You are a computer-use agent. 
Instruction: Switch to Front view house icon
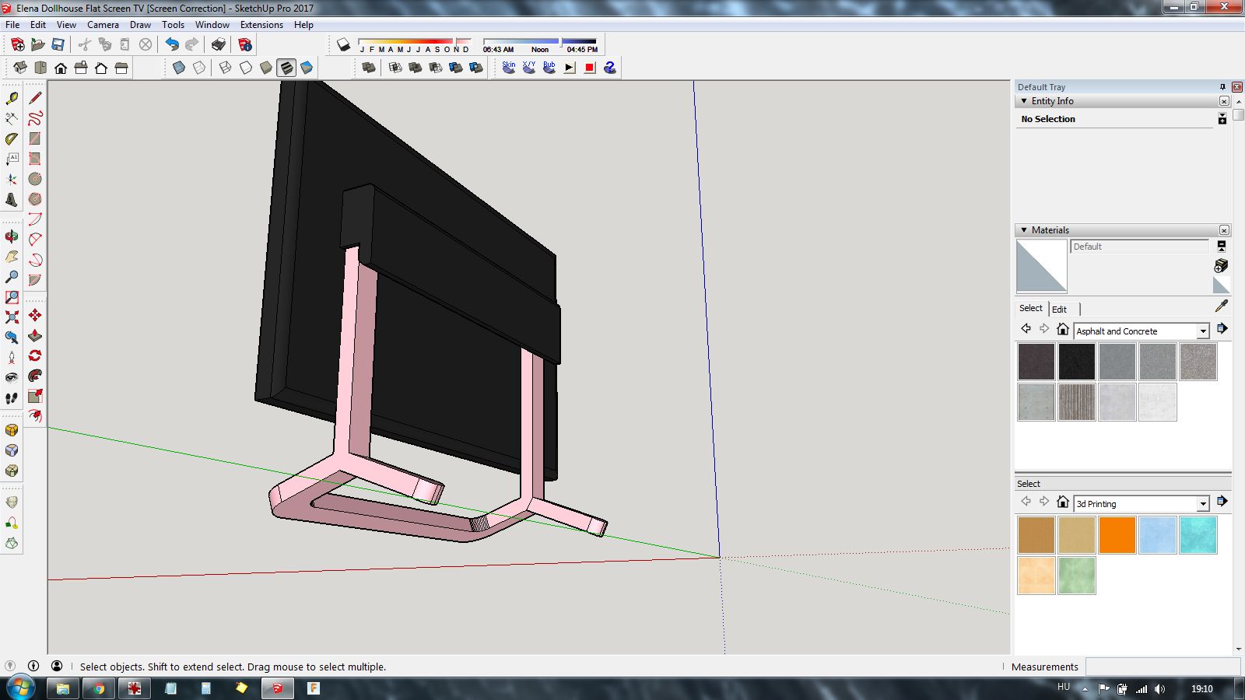coord(61,68)
